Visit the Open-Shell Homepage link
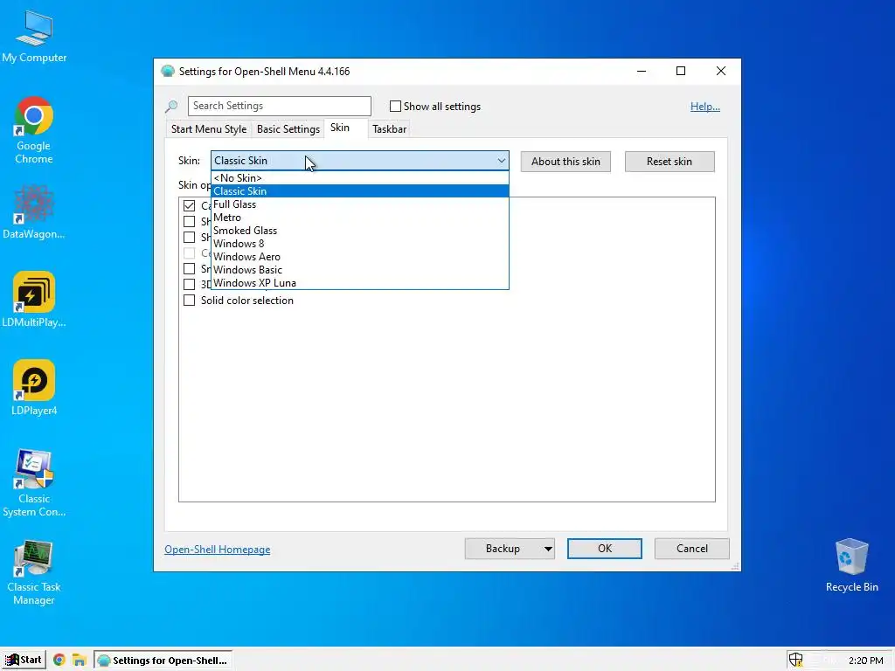The image size is (895, 671). (x=218, y=550)
